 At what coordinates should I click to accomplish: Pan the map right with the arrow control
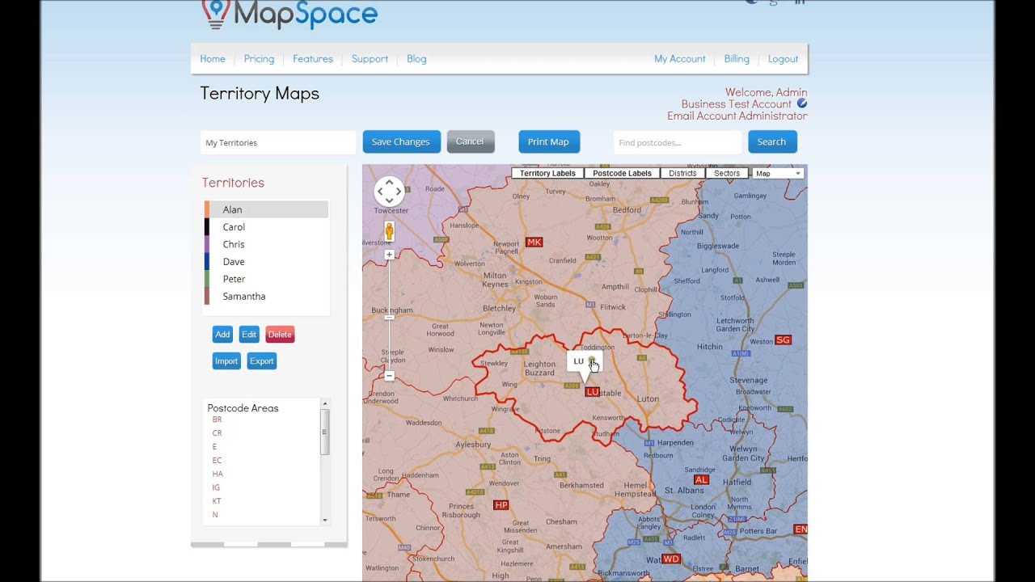point(398,192)
